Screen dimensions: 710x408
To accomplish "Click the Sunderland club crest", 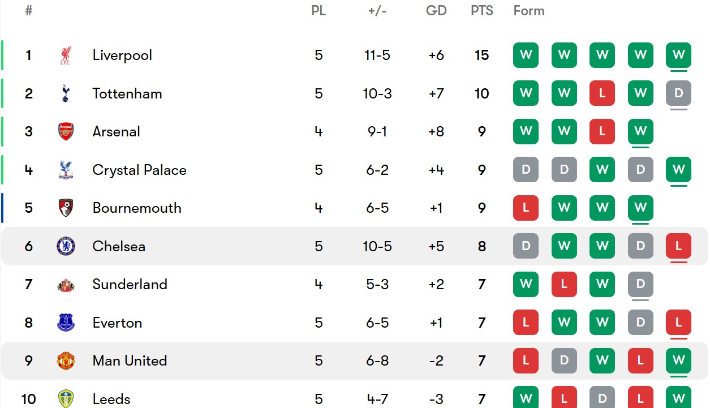I will coord(66,284).
